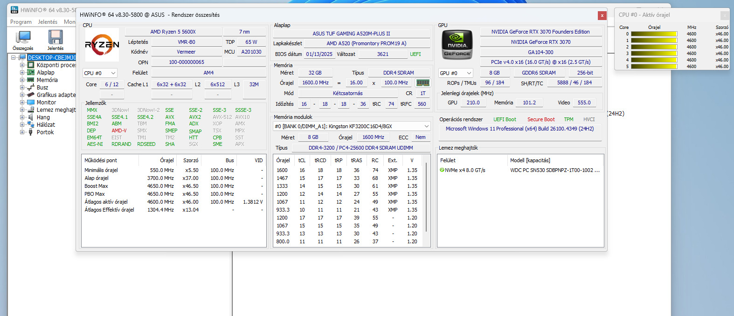Click the Busz icon in the tree

31,88
